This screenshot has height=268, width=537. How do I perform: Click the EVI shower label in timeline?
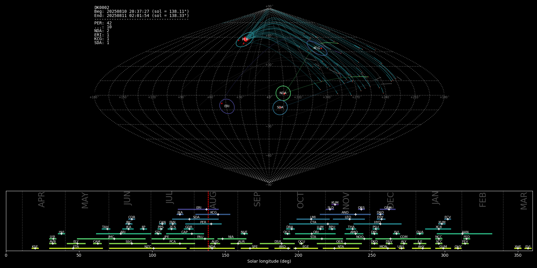click(x=528, y=247)
